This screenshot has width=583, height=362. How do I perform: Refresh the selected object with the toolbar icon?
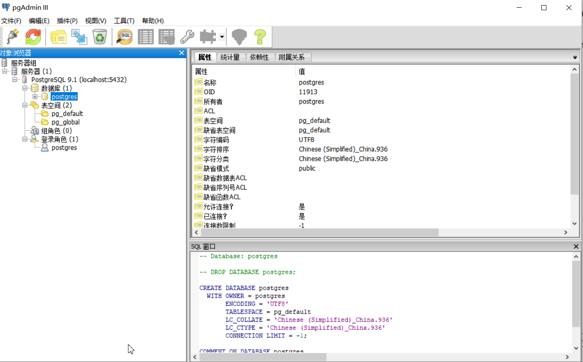pyautogui.click(x=33, y=37)
